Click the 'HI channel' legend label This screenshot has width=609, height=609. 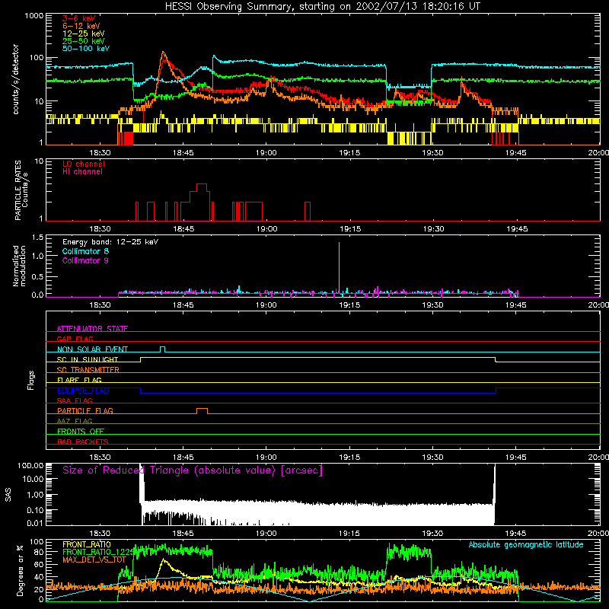(82, 172)
